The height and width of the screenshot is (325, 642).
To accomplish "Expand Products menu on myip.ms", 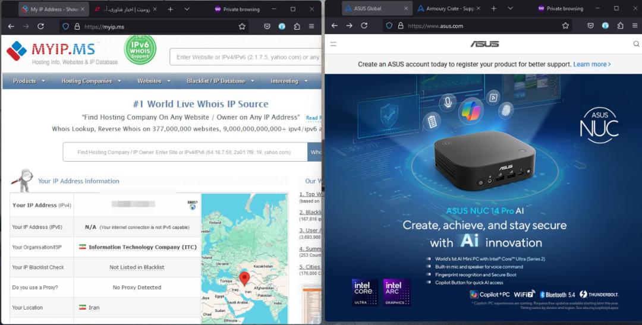I will 29,81.
